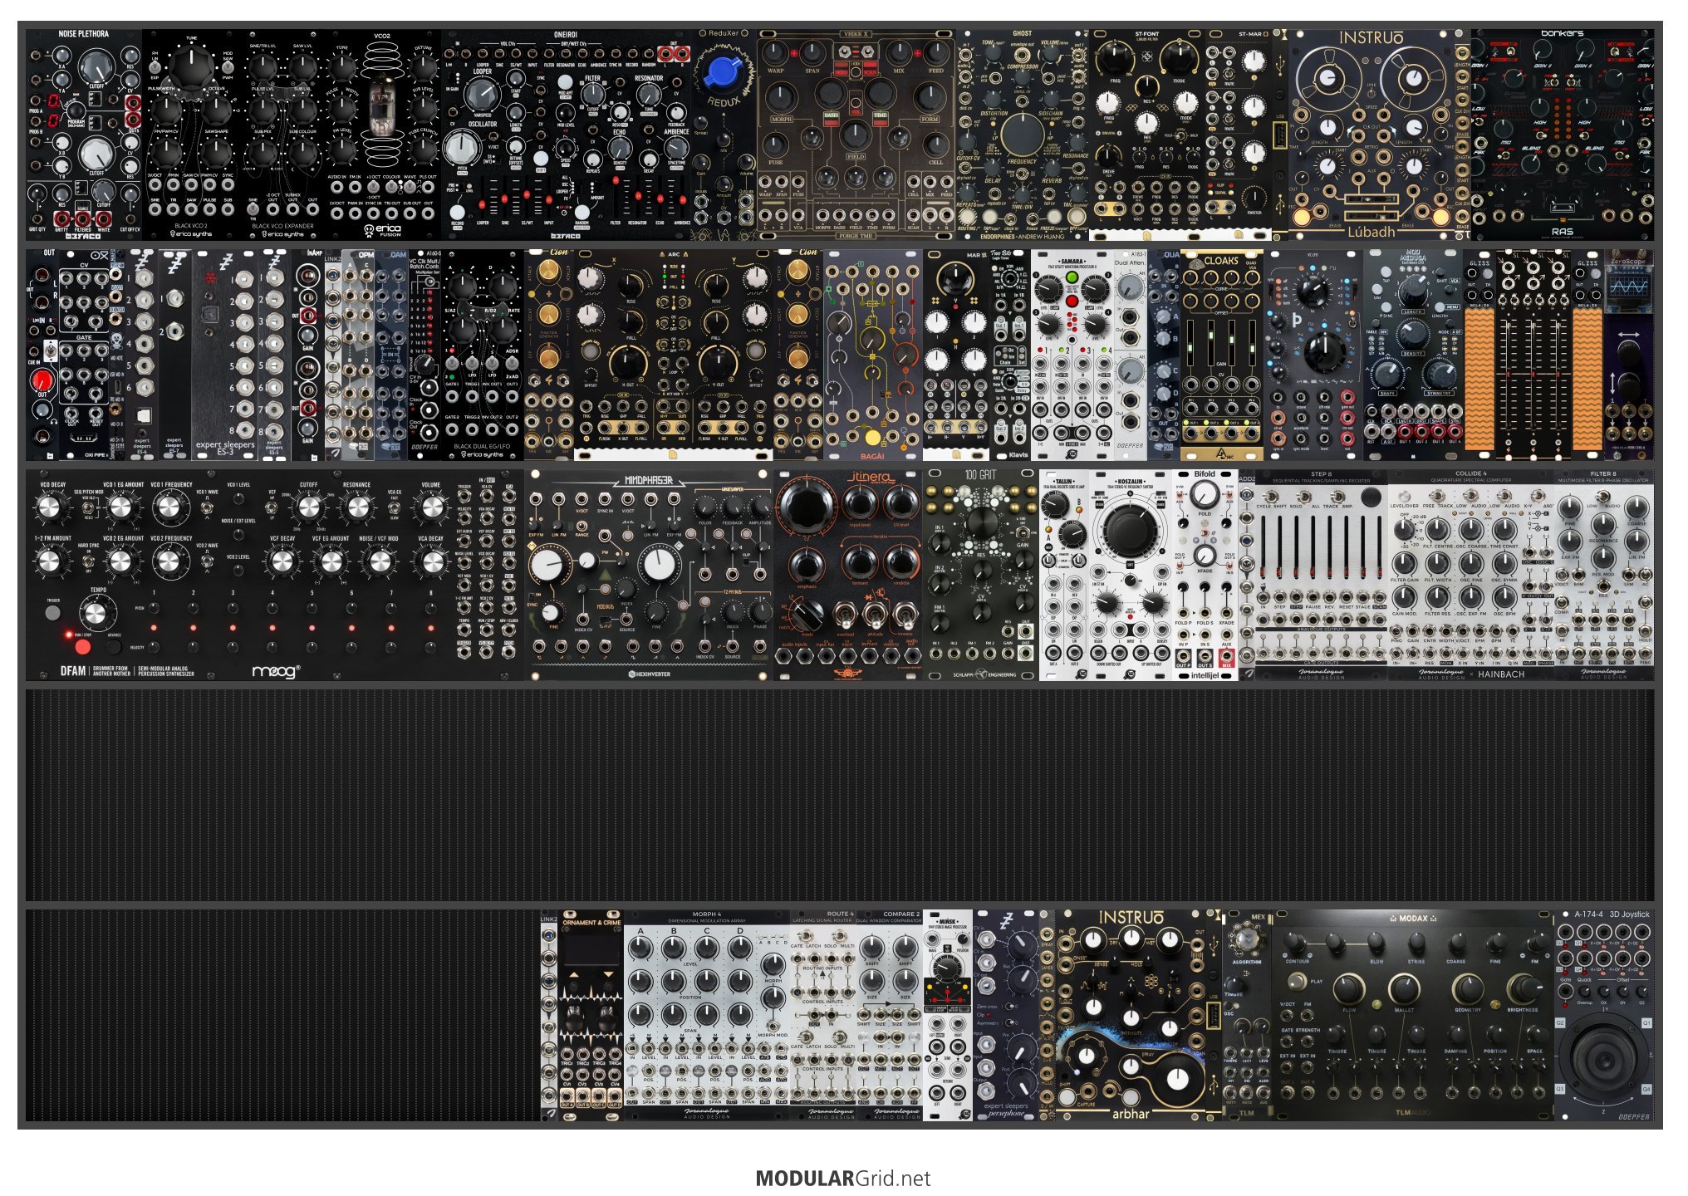The image size is (1688, 1196).
Task: Click the Feedback knob on Mindphaser
Action: tap(733, 506)
